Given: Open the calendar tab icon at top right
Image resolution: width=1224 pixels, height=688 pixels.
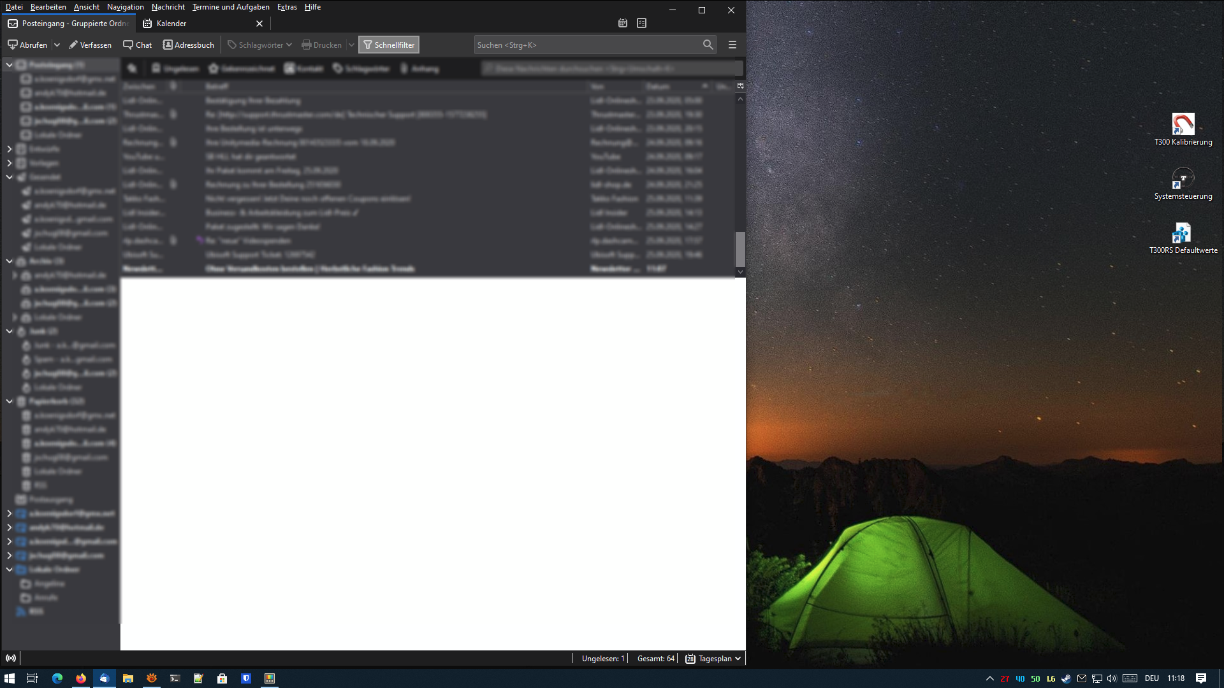Looking at the screenshot, I should click(x=623, y=23).
